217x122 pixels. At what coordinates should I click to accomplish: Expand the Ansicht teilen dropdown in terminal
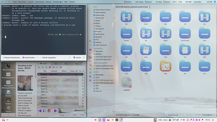[36, 58]
